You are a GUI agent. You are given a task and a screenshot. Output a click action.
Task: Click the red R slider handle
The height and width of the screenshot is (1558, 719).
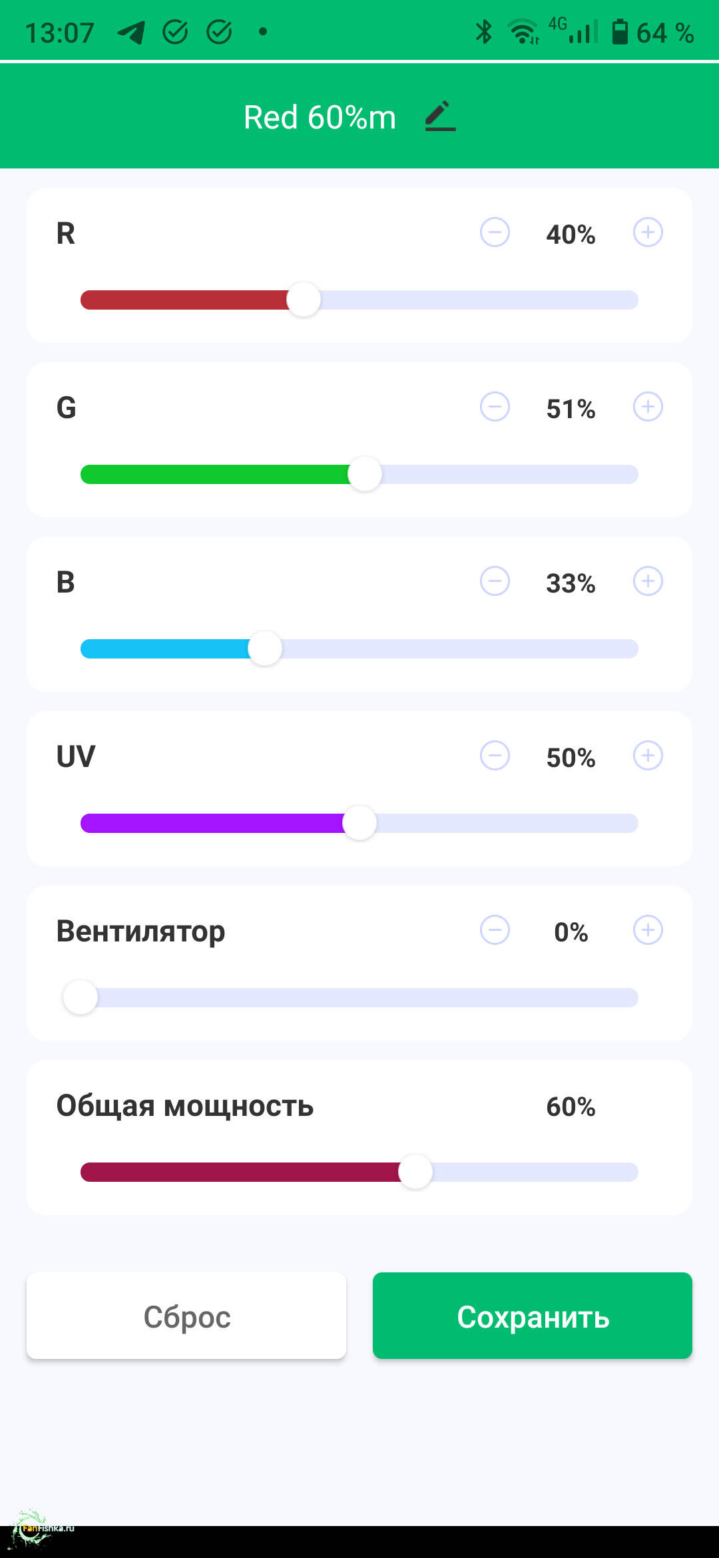(x=304, y=300)
